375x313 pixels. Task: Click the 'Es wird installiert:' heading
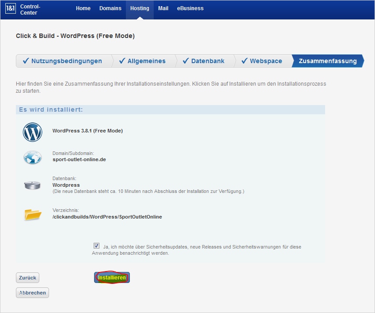[x=51, y=109]
